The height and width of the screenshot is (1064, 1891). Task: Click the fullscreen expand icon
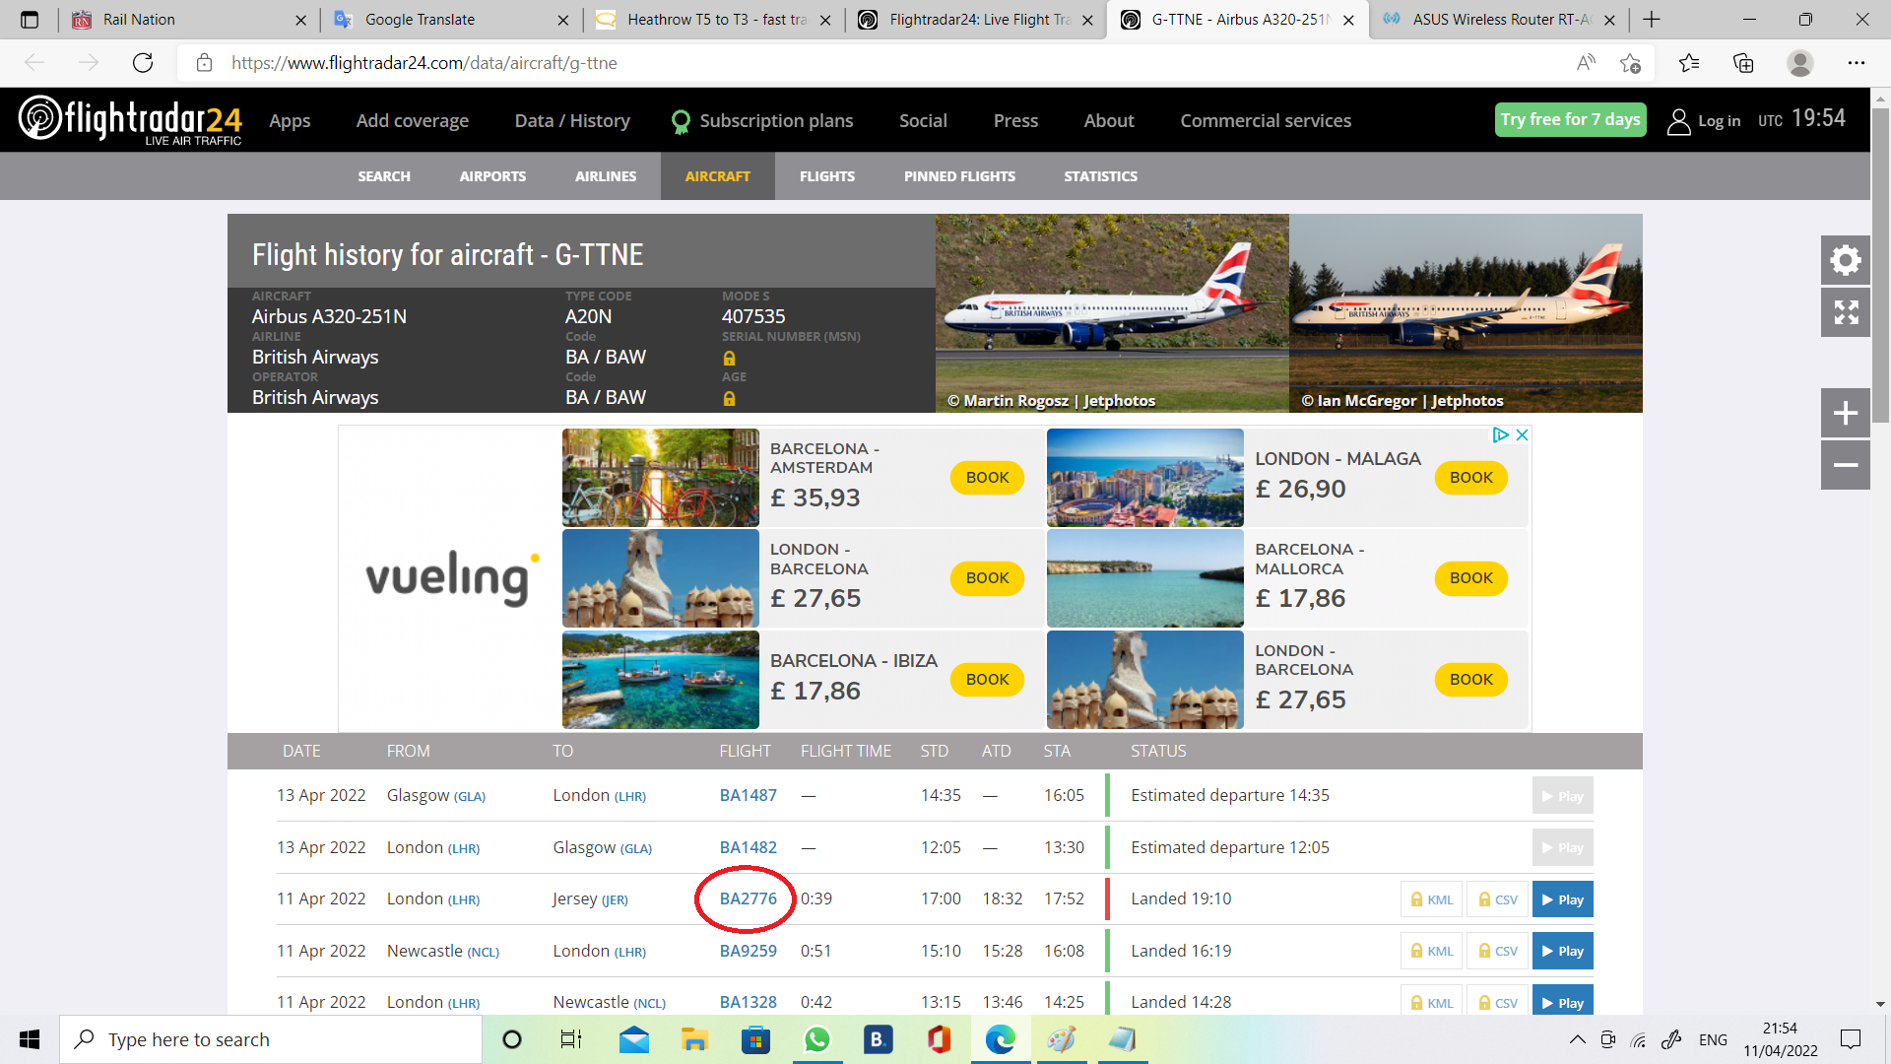click(x=1845, y=313)
